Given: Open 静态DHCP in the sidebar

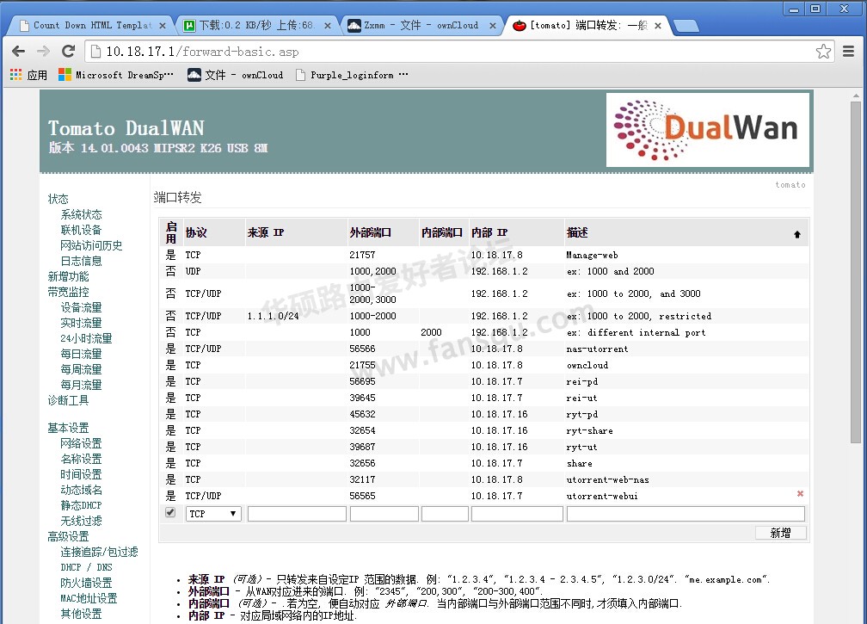Looking at the screenshot, I should pyautogui.click(x=81, y=505).
